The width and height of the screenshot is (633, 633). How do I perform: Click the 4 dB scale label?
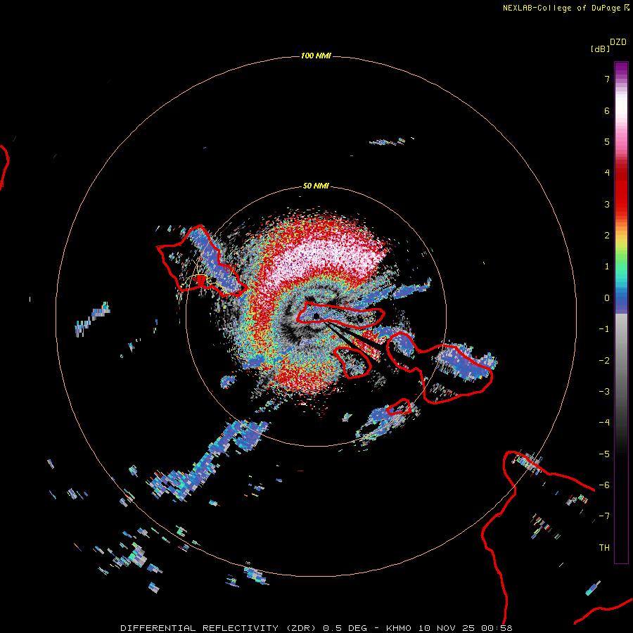(x=607, y=173)
